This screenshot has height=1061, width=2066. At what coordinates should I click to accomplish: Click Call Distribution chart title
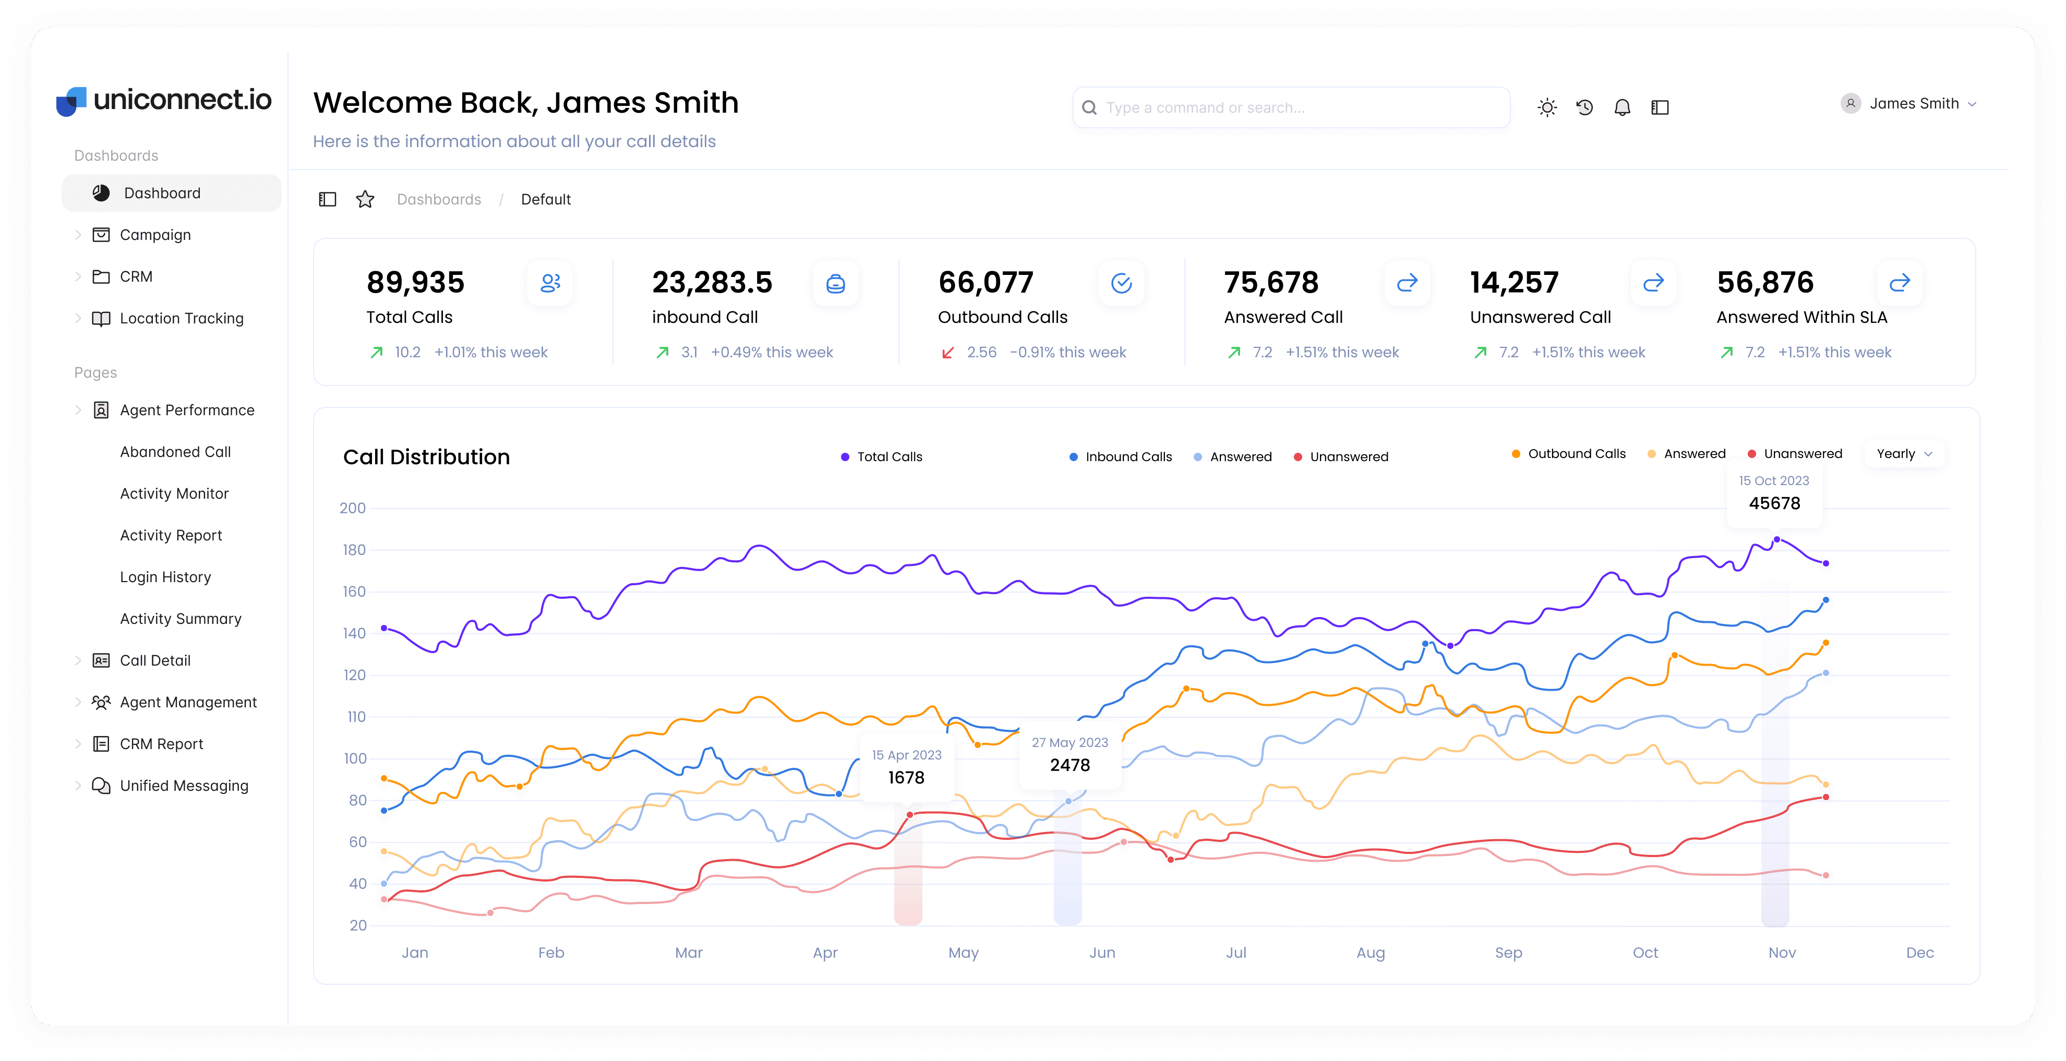[427, 457]
